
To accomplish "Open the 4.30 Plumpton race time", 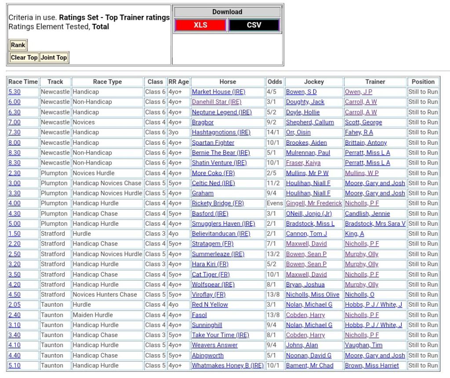I will [x=15, y=213].
